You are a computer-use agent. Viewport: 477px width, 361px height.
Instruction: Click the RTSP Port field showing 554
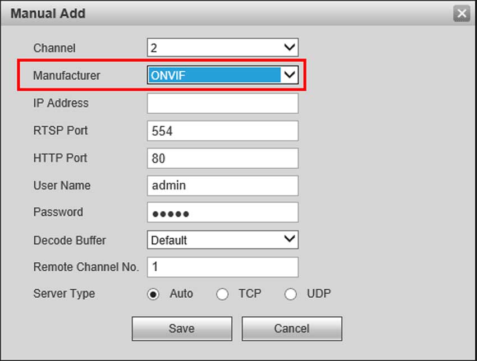222,131
